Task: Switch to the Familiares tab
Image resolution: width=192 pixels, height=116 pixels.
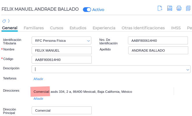Action: [x=34, y=28]
